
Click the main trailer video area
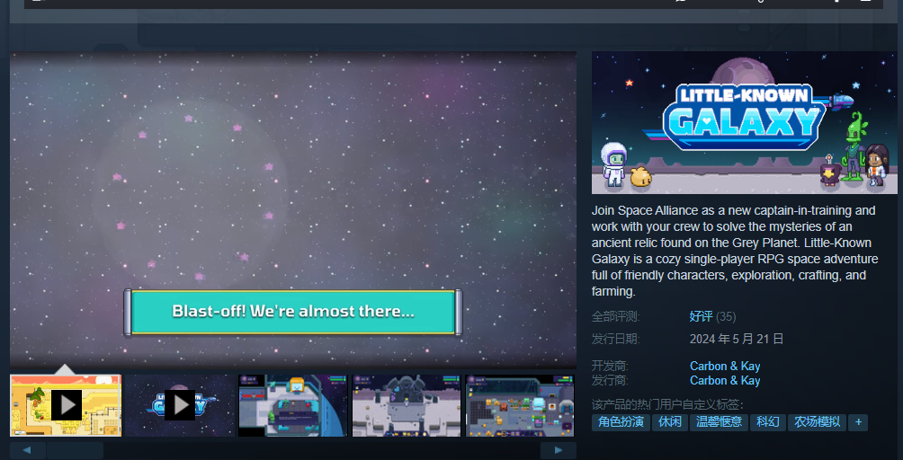point(293,210)
